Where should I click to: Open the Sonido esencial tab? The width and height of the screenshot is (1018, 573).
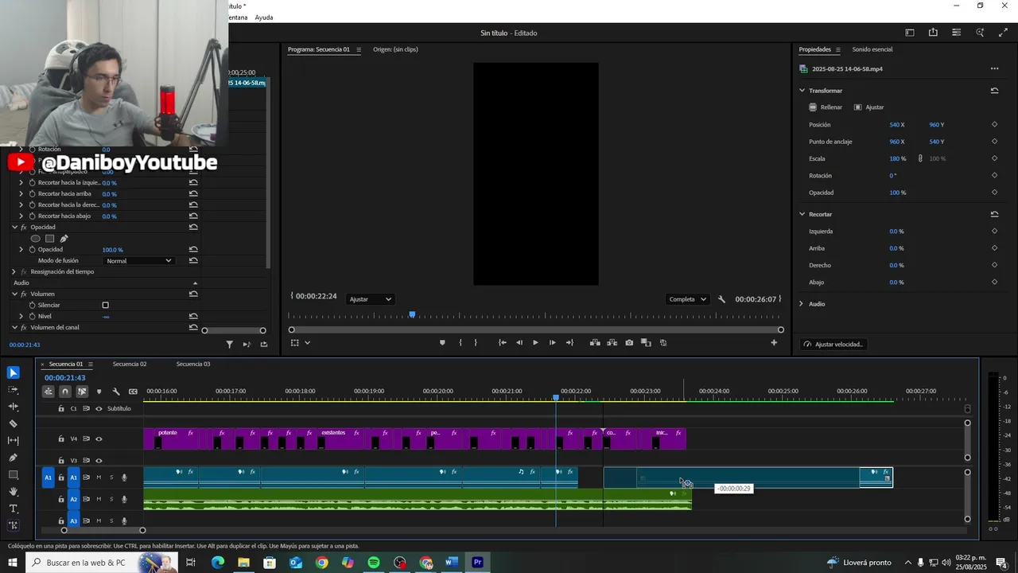point(872,49)
